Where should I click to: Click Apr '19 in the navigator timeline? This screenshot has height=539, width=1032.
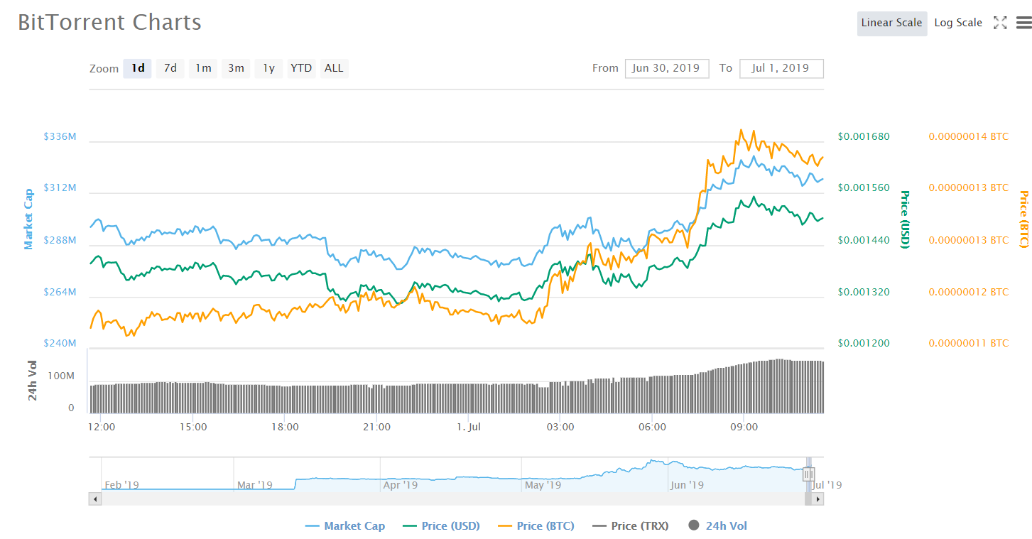point(401,486)
